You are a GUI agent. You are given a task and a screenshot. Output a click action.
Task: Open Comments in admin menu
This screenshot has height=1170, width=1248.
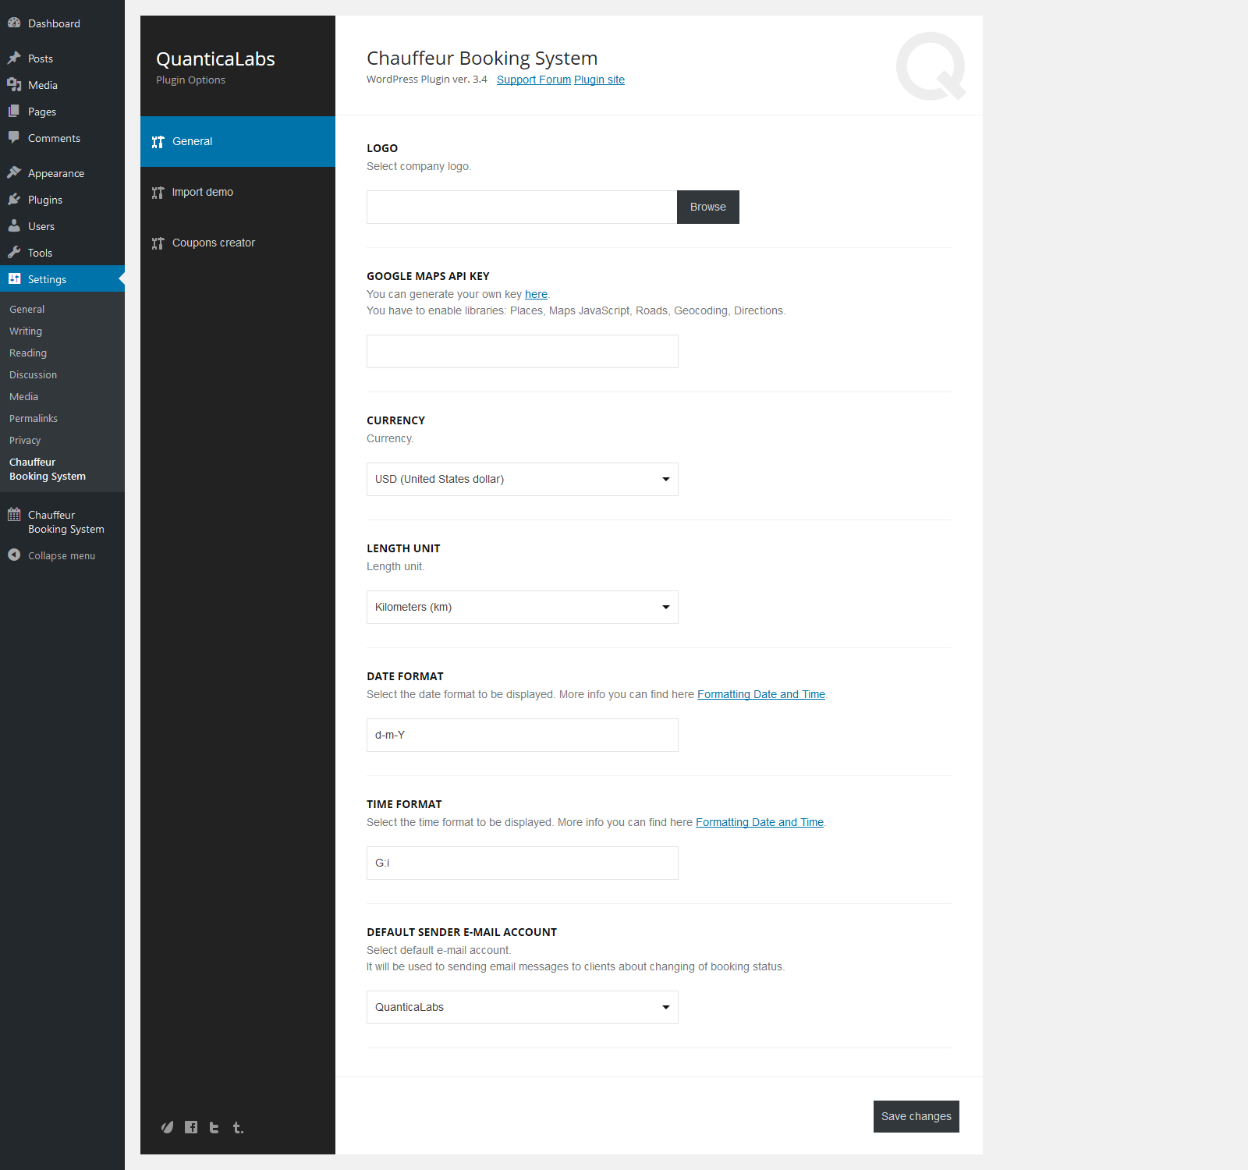coord(62,138)
